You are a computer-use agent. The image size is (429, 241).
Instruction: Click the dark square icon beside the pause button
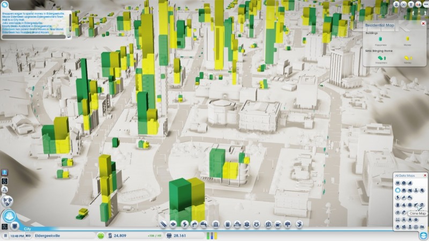(4, 227)
